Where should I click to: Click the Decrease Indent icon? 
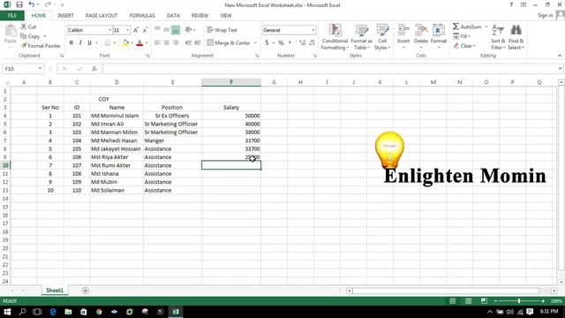pos(188,43)
